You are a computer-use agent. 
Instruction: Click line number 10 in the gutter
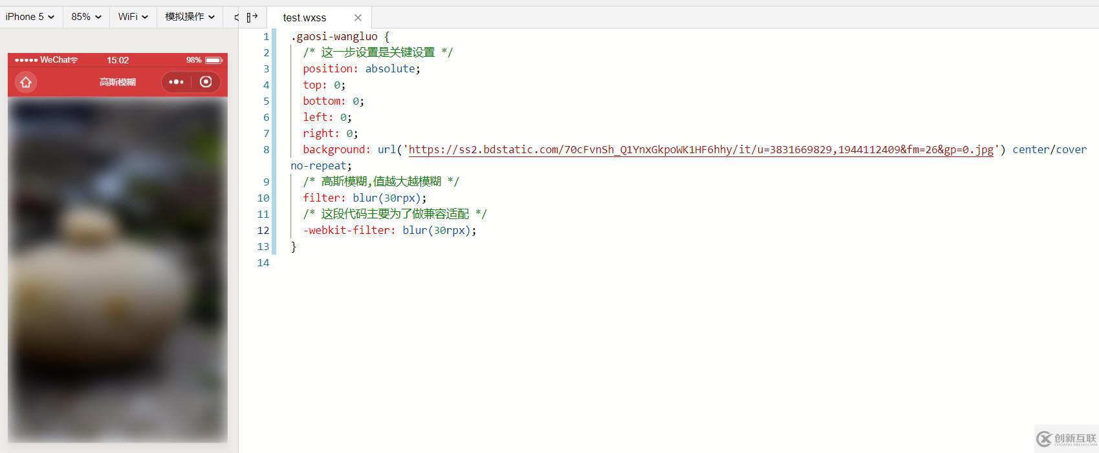click(263, 198)
